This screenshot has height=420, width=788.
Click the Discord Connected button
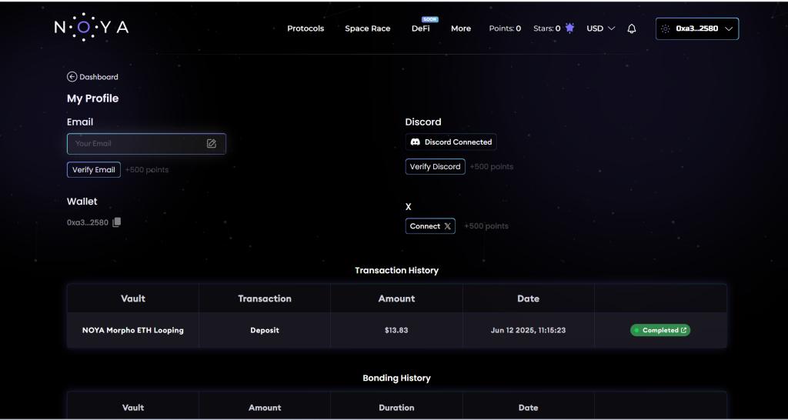coord(451,142)
